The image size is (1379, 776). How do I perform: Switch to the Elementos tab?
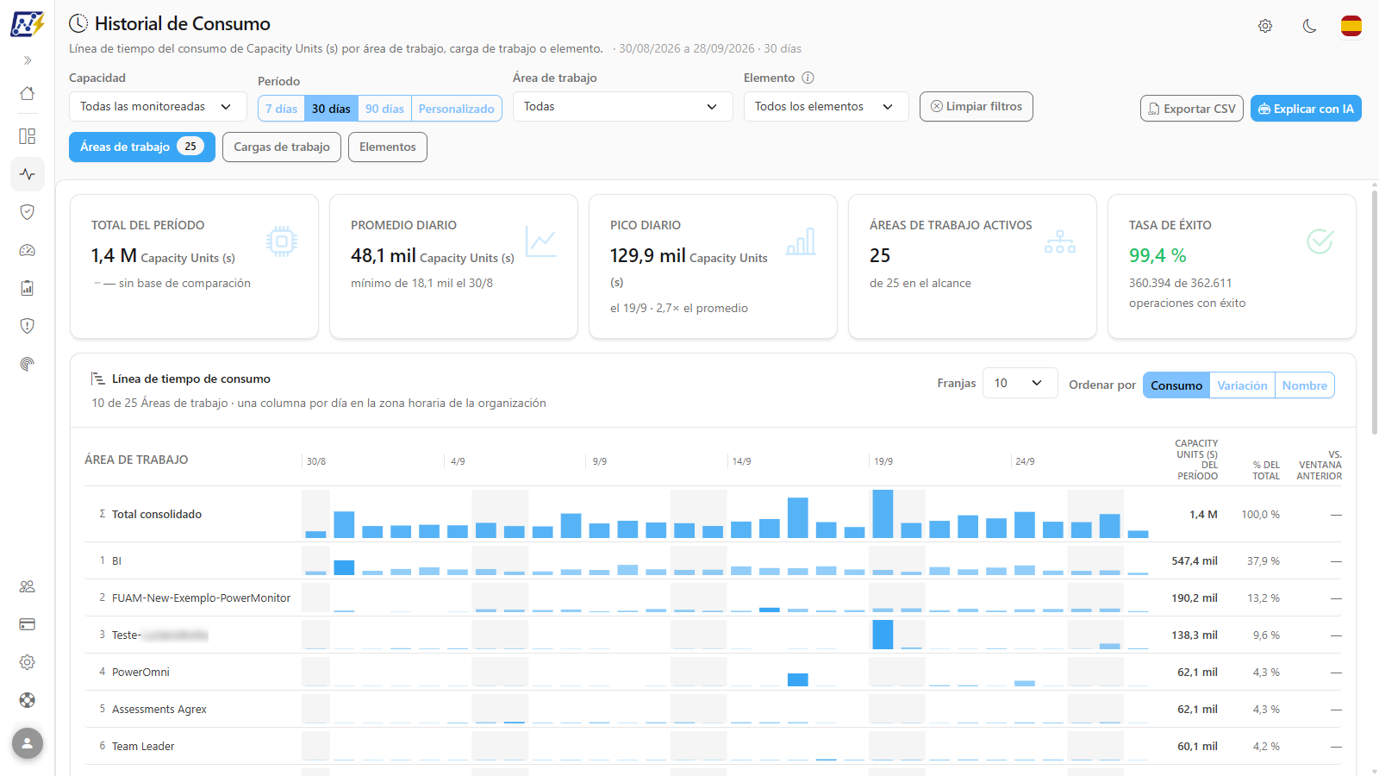tap(388, 147)
